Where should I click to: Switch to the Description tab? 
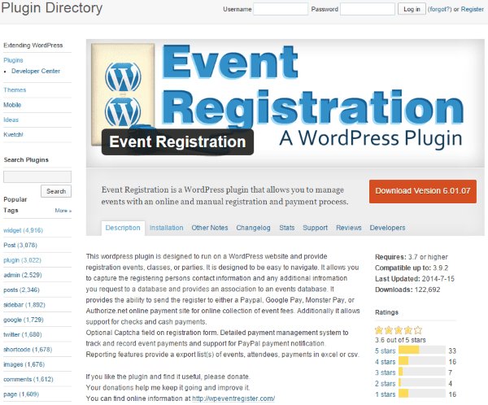point(123,228)
